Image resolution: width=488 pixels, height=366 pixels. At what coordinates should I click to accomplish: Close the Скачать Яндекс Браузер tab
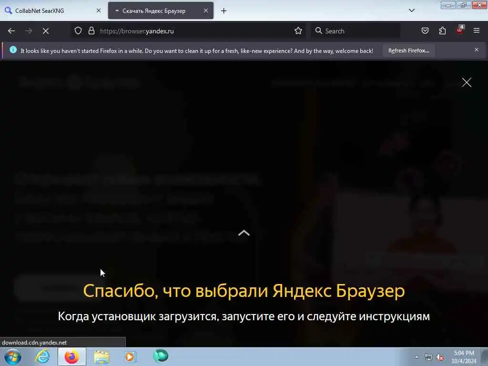click(x=206, y=10)
